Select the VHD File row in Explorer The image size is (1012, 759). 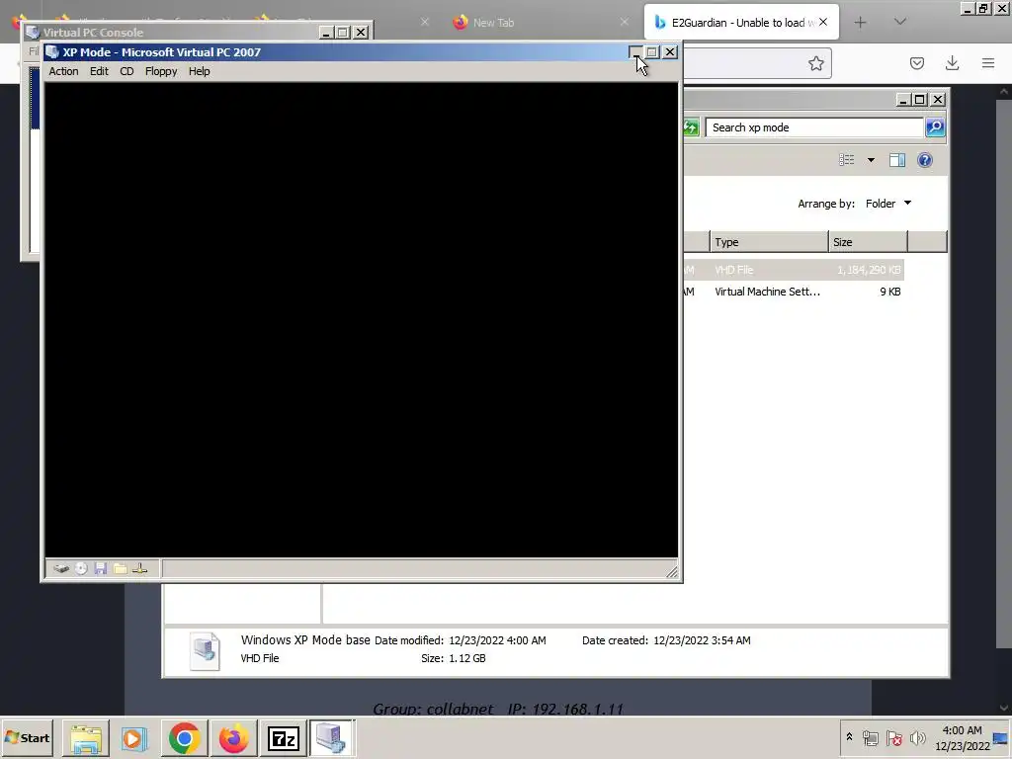794,270
